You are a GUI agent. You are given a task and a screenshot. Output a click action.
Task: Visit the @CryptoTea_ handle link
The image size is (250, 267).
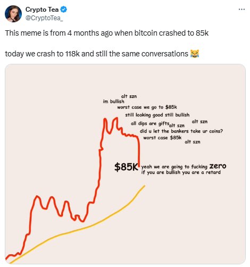tap(44, 18)
